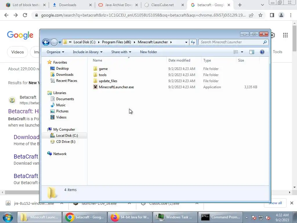Select Videos filter on Google results
Image resolution: width=297 pixels, height=223 pixels.
click(x=17, y=52)
